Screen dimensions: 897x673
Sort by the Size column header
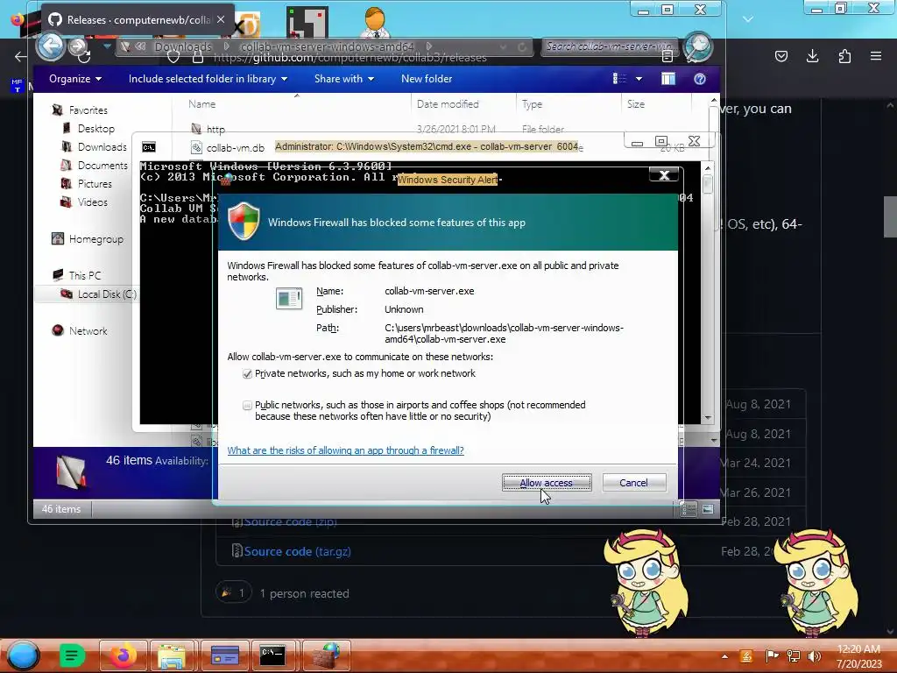tap(636, 104)
